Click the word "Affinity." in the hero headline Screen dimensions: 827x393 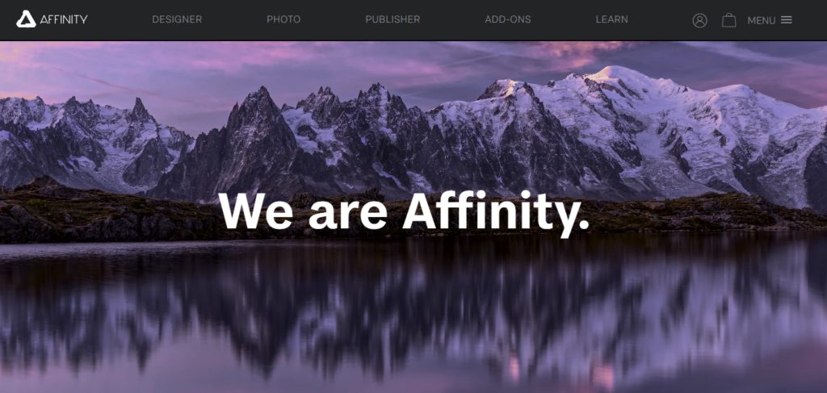click(496, 213)
